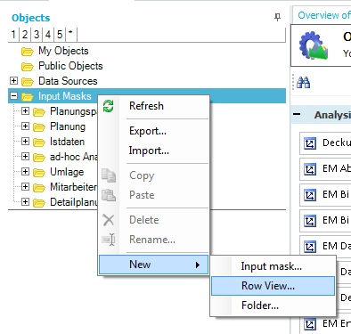Switch to level tab 4
The width and height of the screenshot is (351, 334).
click(48, 35)
